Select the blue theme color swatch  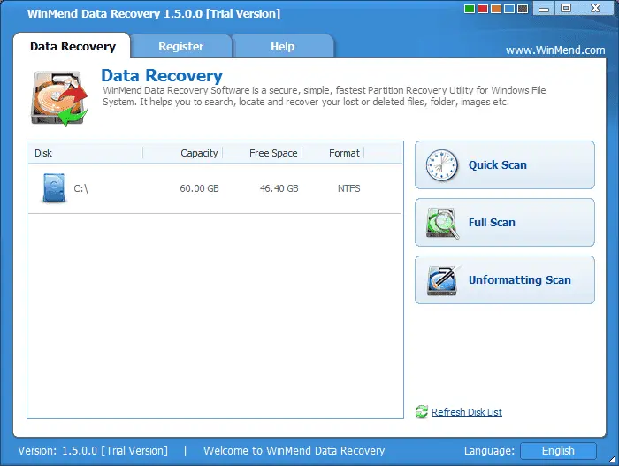509,9
